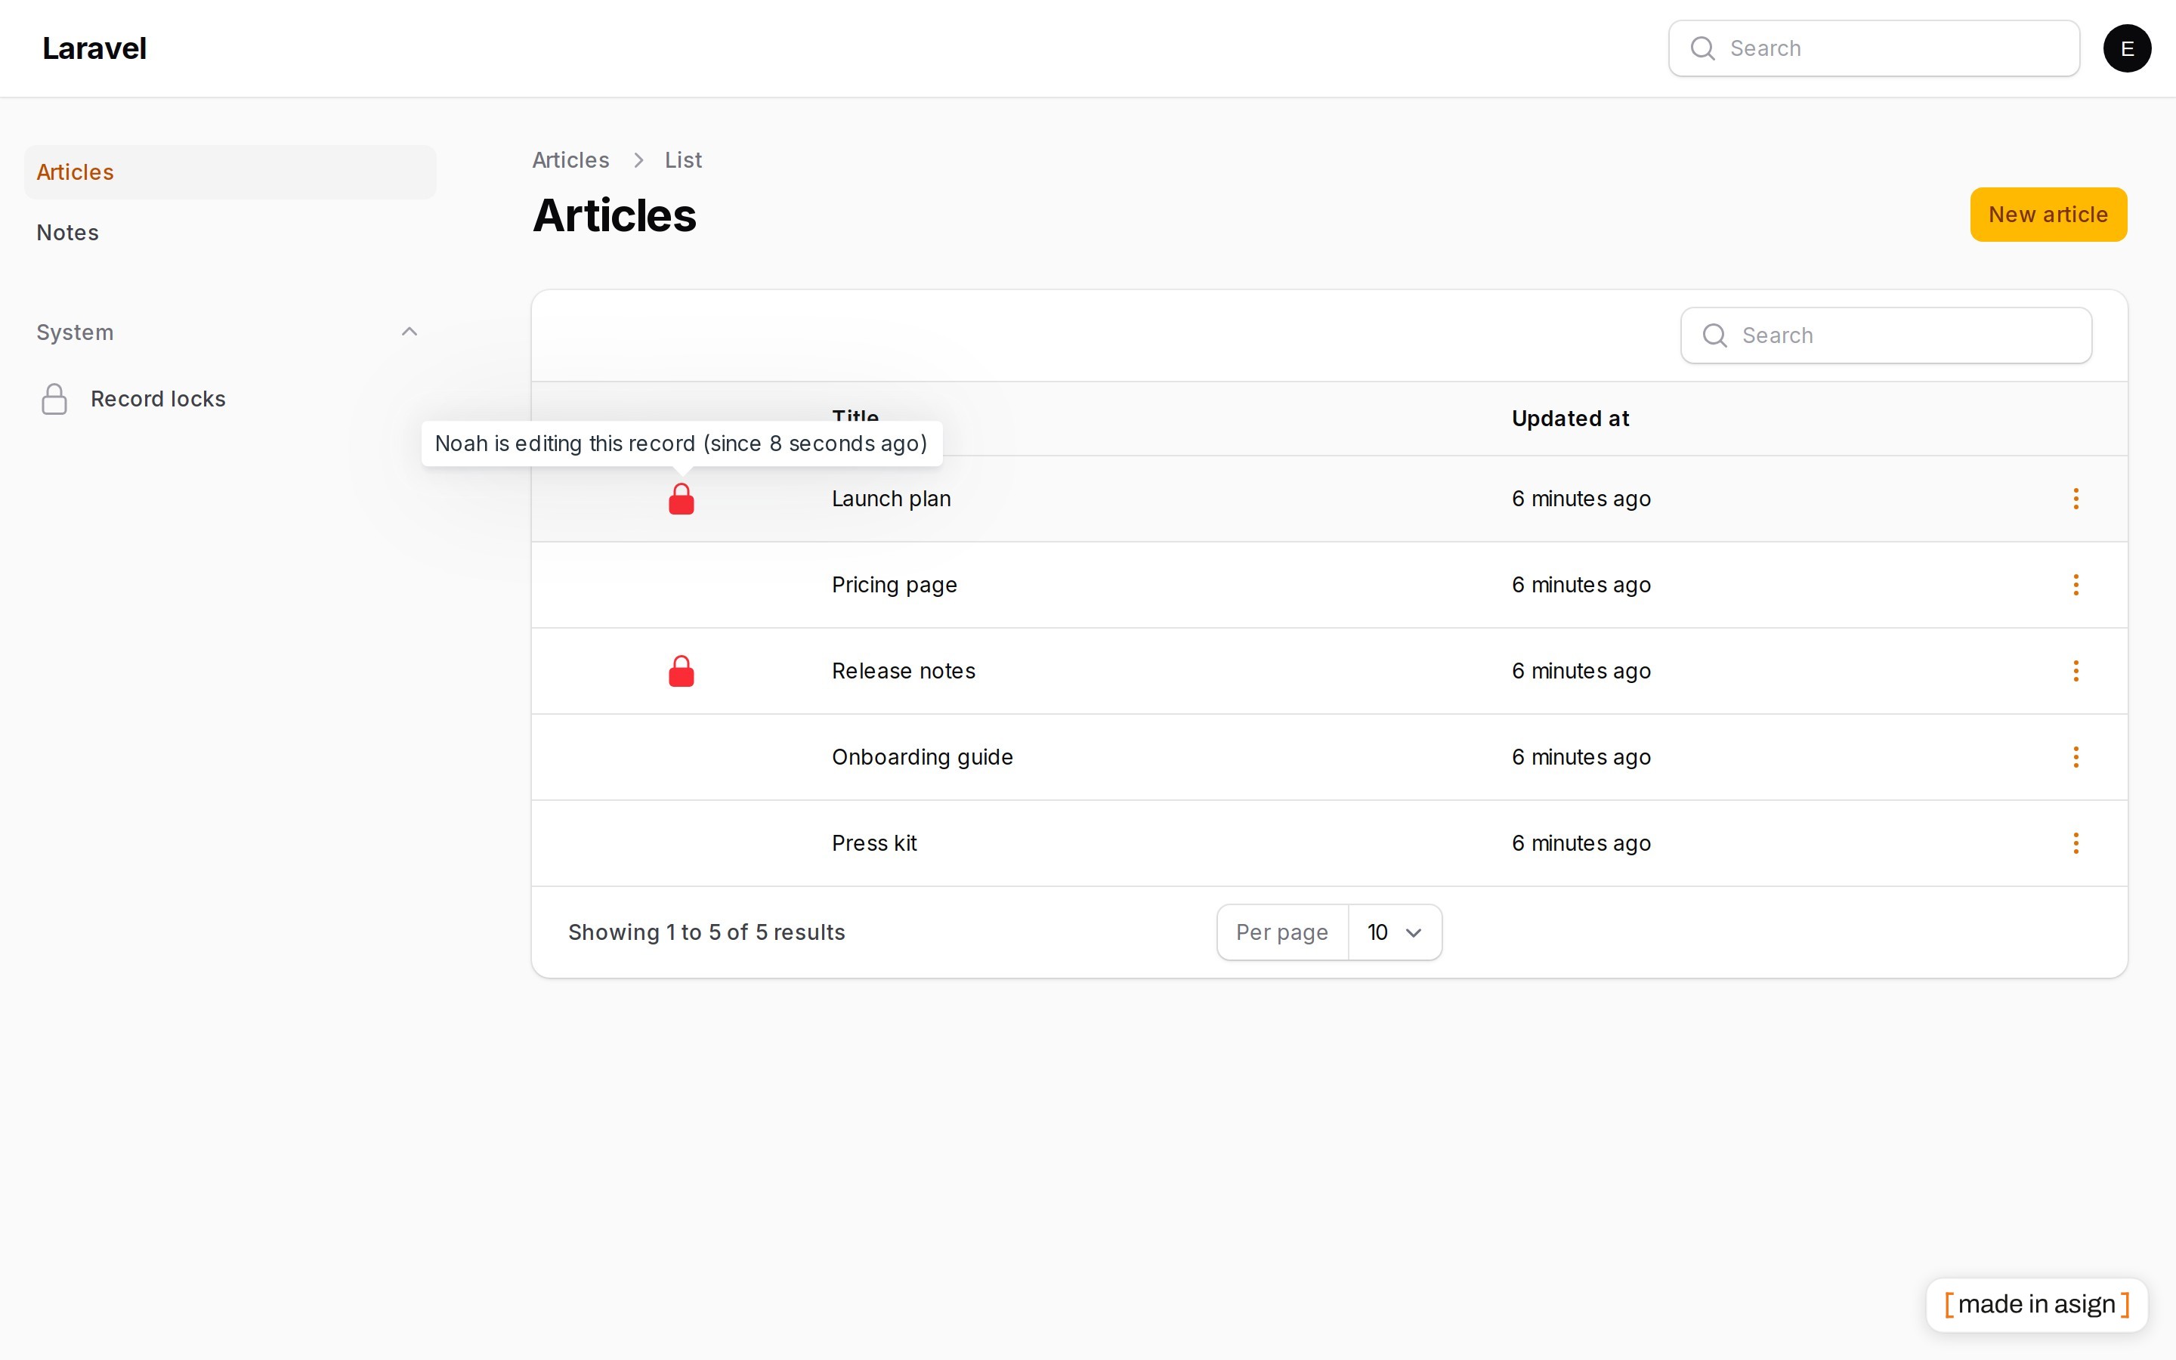The height and width of the screenshot is (1360, 2176).
Task: Click the made in asign badge
Action: (x=2037, y=1304)
